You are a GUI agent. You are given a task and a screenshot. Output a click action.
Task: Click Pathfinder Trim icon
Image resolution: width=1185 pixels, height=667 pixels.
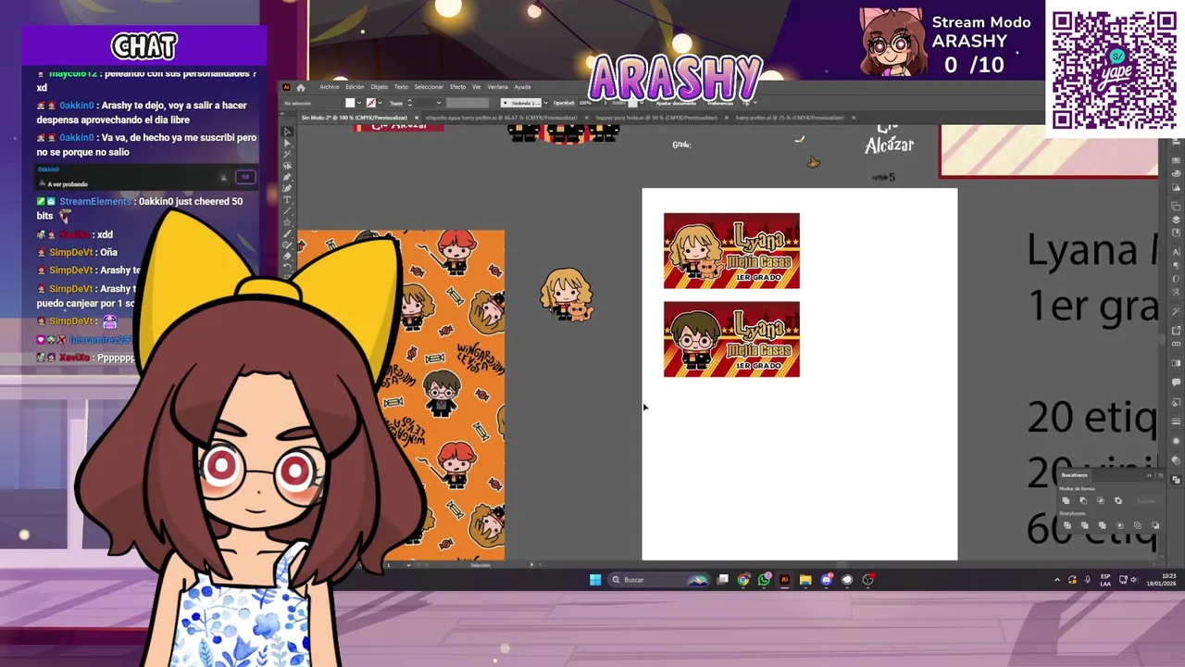point(1085,525)
